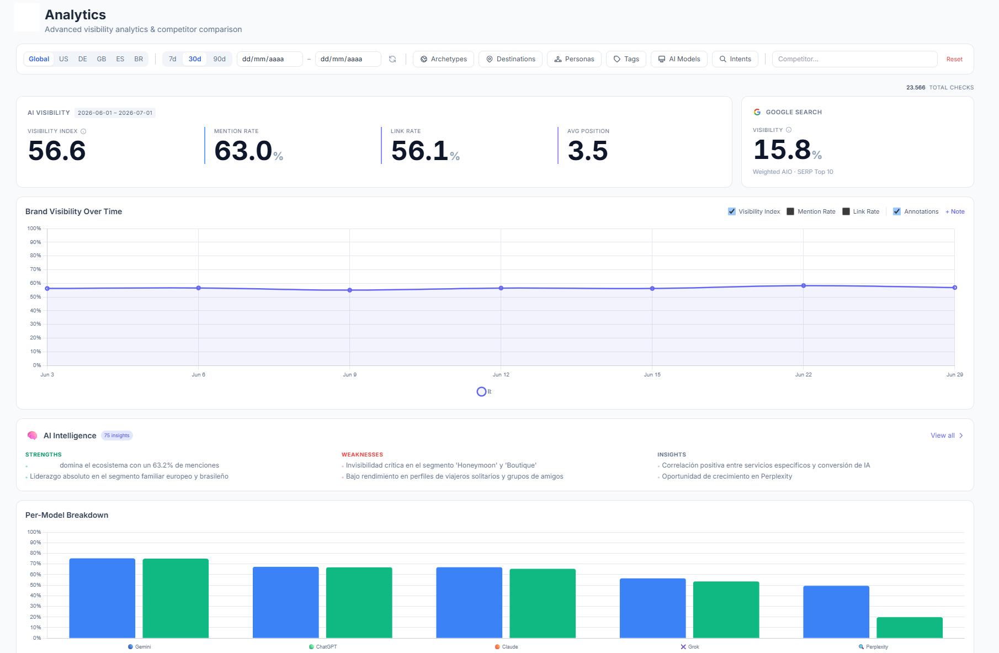Click the Google logo icon
The height and width of the screenshot is (653, 999).
(x=757, y=112)
